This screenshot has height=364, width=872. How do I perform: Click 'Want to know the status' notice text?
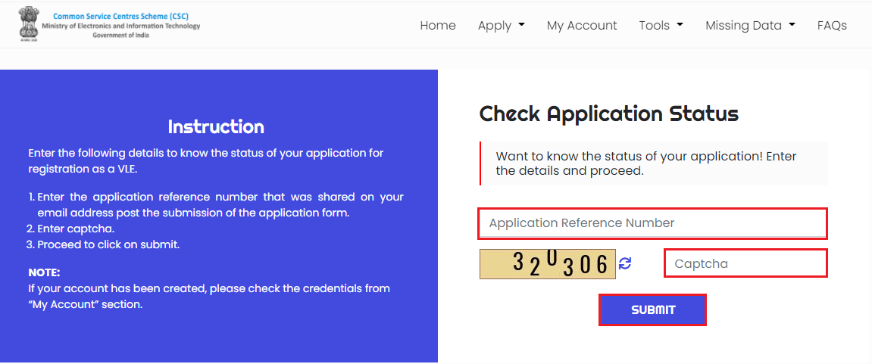[645, 163]
